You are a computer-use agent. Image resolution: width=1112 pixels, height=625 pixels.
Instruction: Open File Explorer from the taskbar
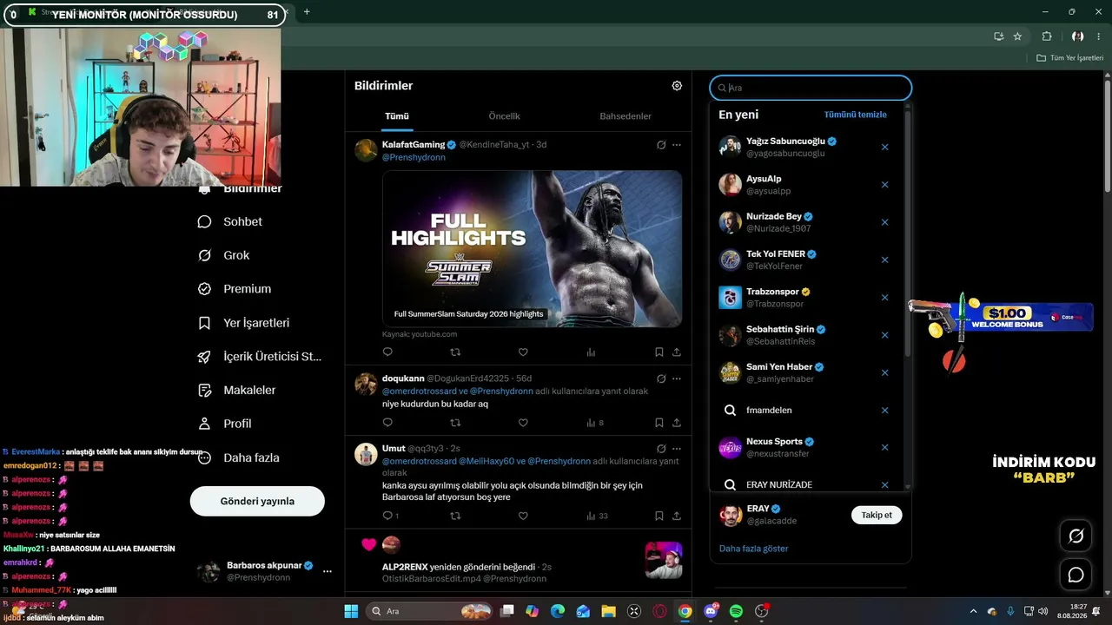point(608,611)
